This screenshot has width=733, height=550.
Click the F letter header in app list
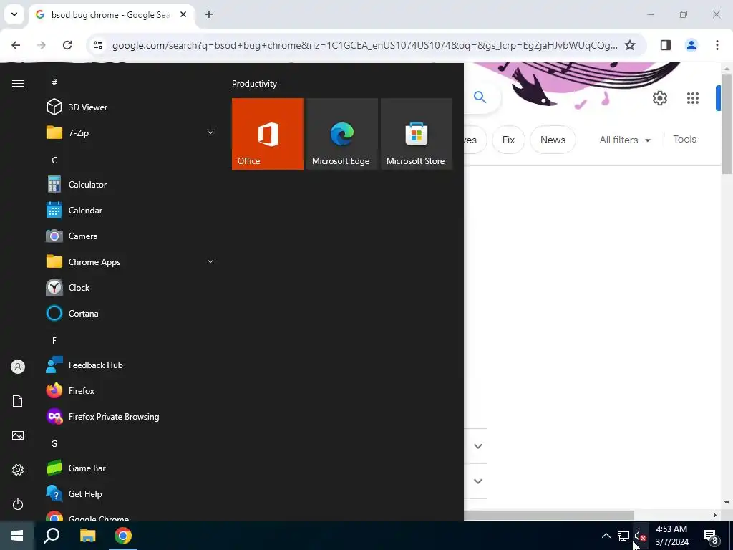click(54, 341)
